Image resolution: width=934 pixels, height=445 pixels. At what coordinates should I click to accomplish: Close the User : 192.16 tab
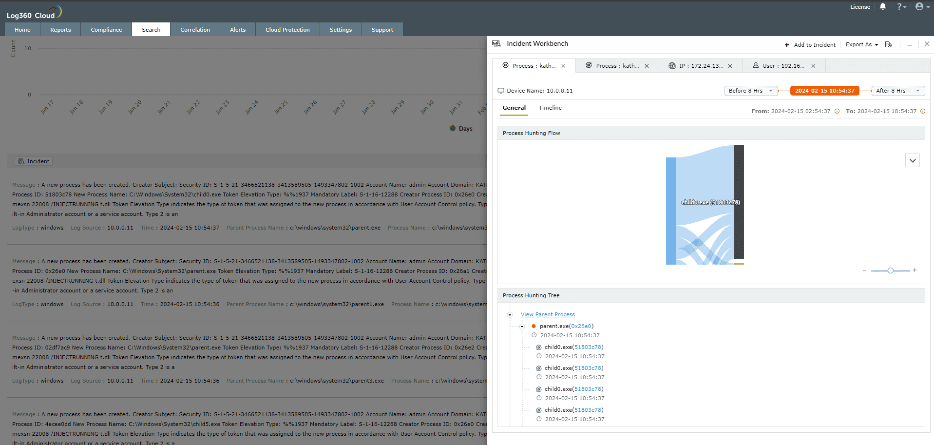(813, 66)
